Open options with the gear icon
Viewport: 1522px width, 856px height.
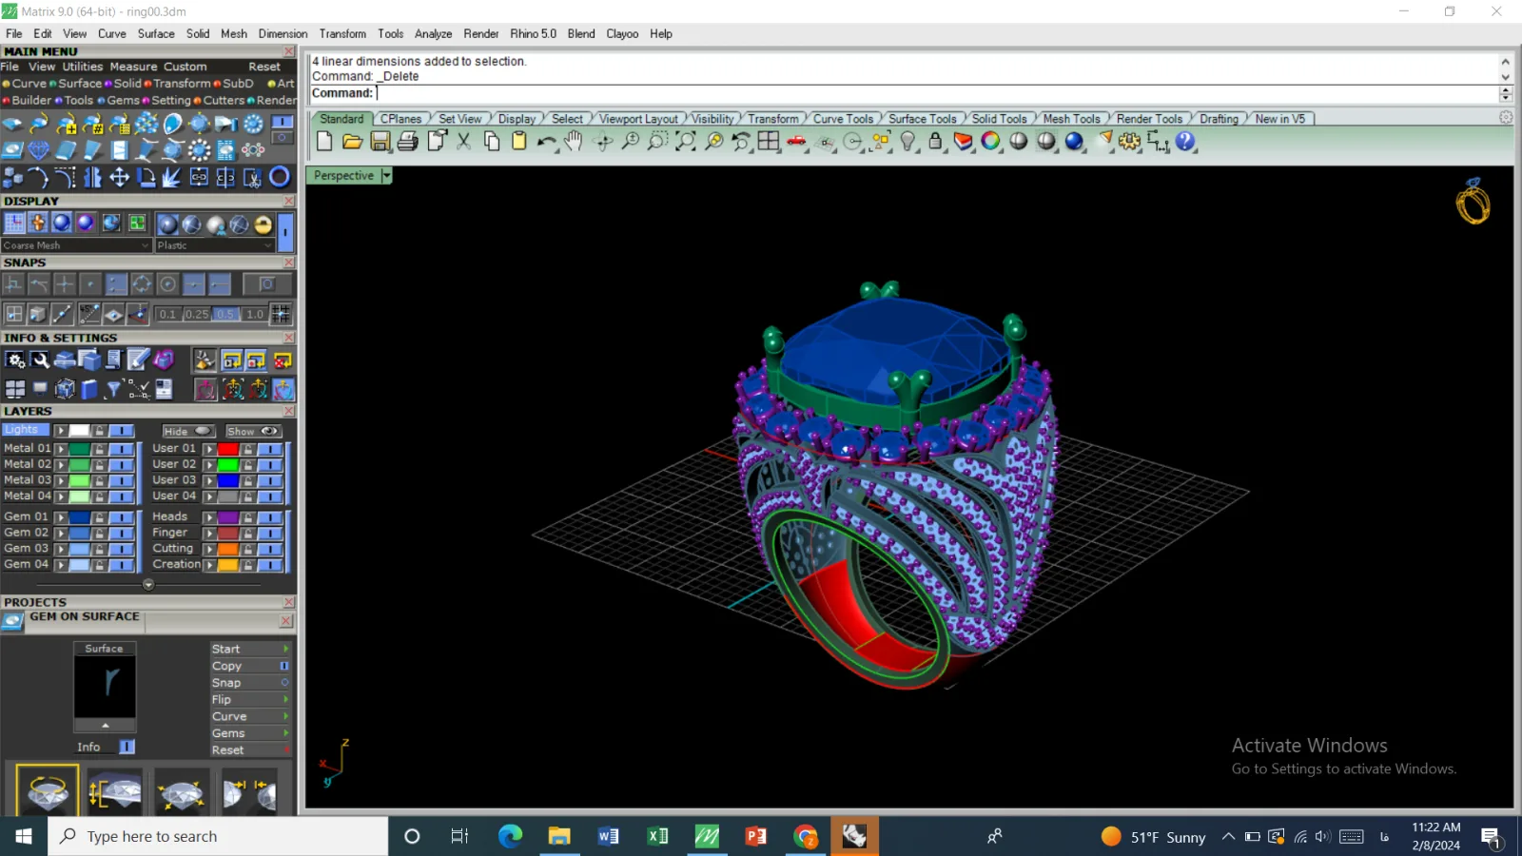pos(1129,142)
